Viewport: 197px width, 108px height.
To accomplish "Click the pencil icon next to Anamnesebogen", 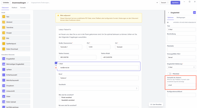I will coord(28,3).
